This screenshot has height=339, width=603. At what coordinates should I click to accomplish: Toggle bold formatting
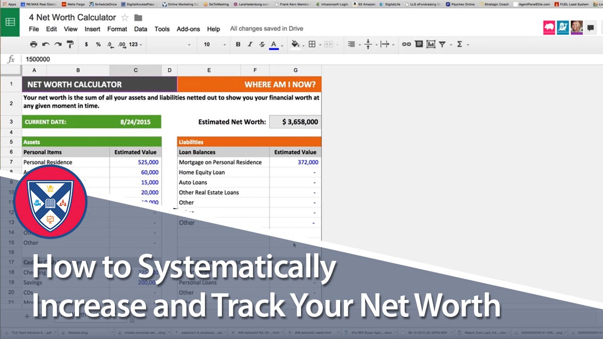[x=238, y=44]
